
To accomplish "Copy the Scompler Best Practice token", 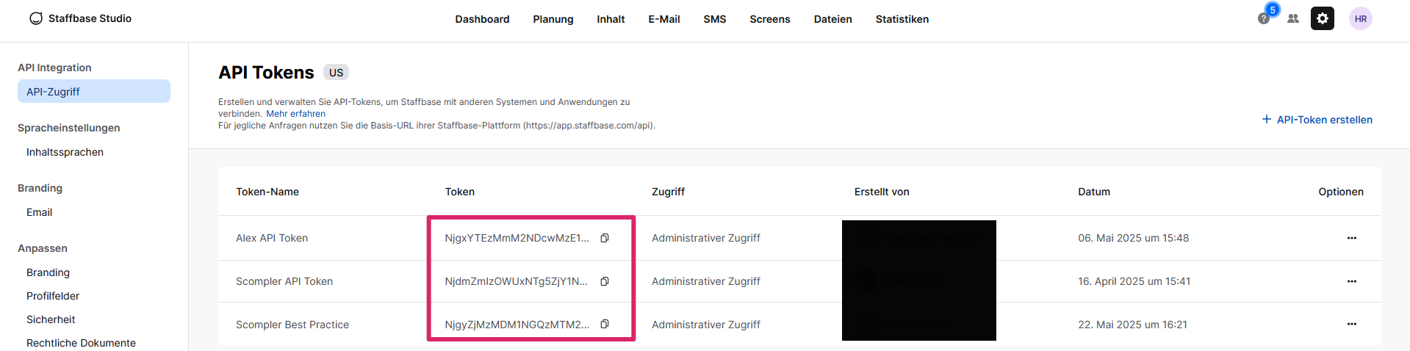I will pyautogui.click(x=605, y=324).
